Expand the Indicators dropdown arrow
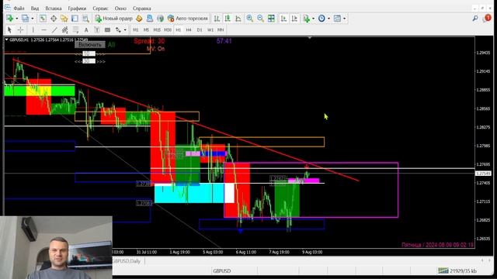 tap(313, 19)
